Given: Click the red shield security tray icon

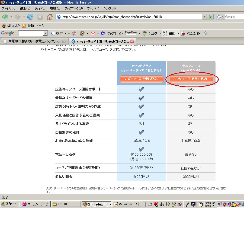Looking at the screenshot, I should click(224, 204).
